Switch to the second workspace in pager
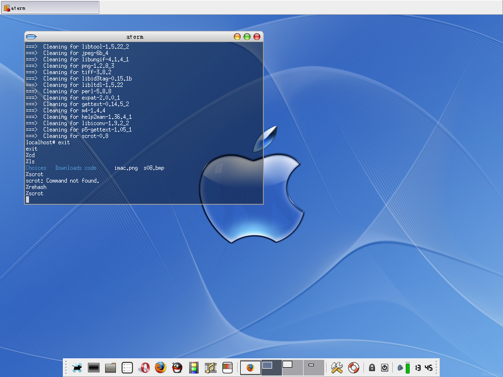Screen dimensions: 503x377 271,367
